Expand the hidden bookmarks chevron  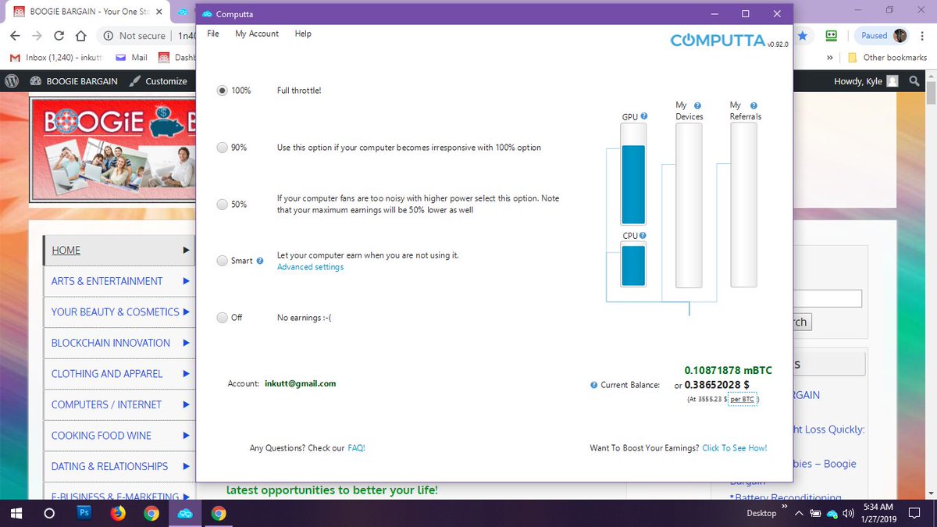[x=832, y=57]
